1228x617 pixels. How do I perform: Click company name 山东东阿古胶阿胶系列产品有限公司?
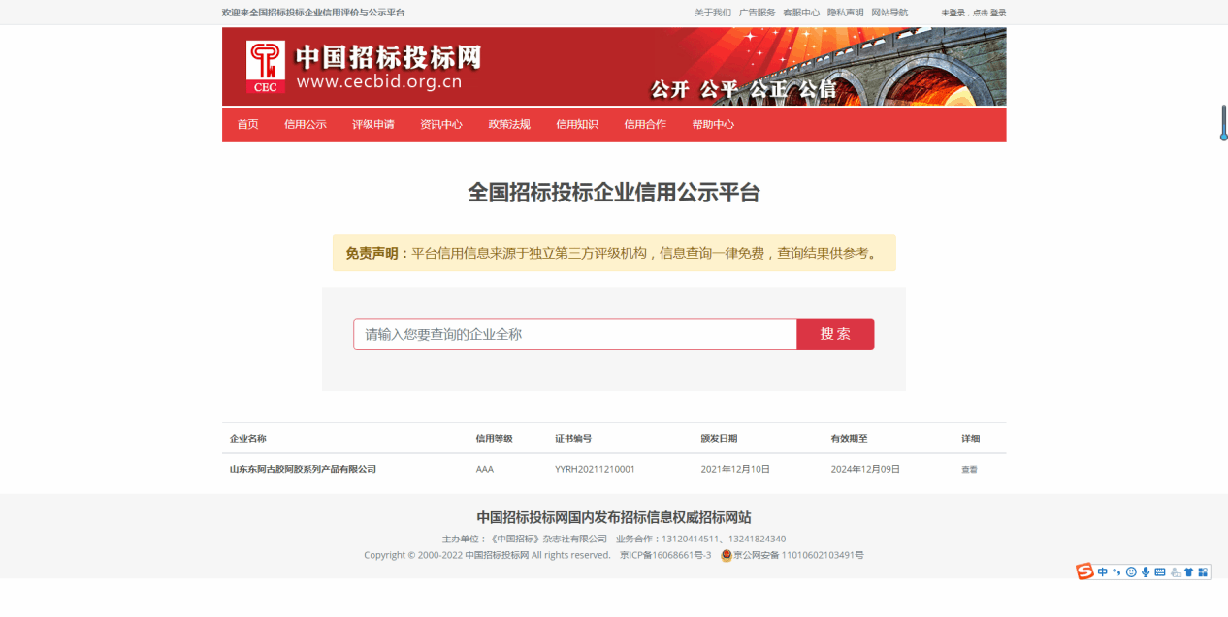[303, 469]
